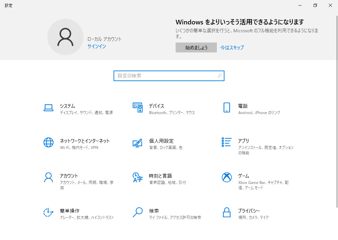The image size is (338, 240).
Task: Focus the 設定の検索 input field
Action: 169,76
